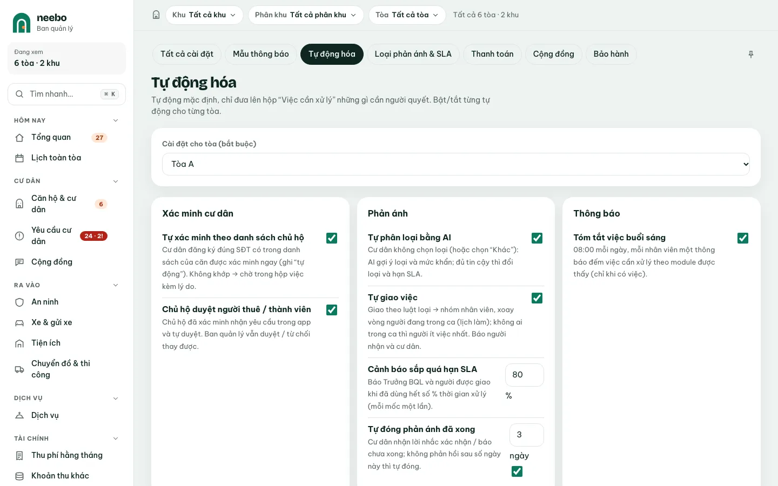Viewport: 778px width, 486px height.
Task: Open Lịch toàn tòa calendar icon
Action: (x=19, y=158)
